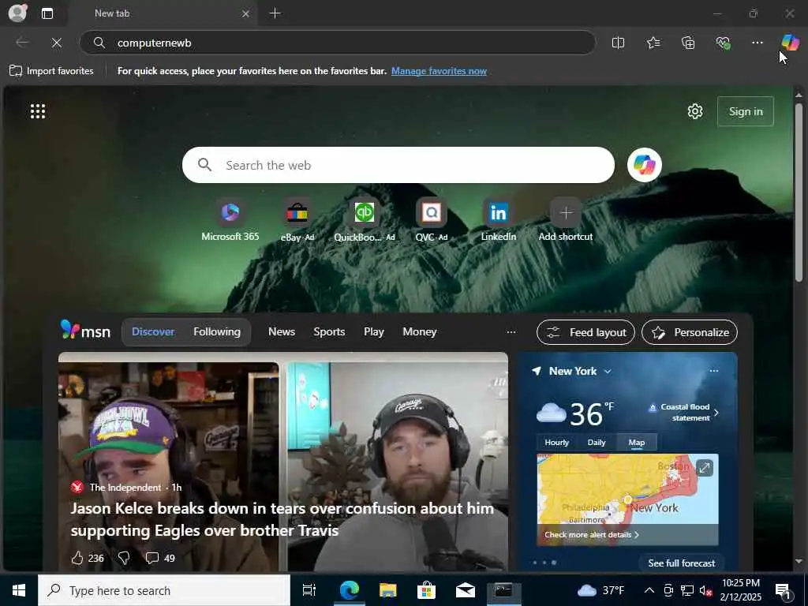The width and height of the screenshot is (808, 606).
Task: Open the News category
Action: coord(282,332)
